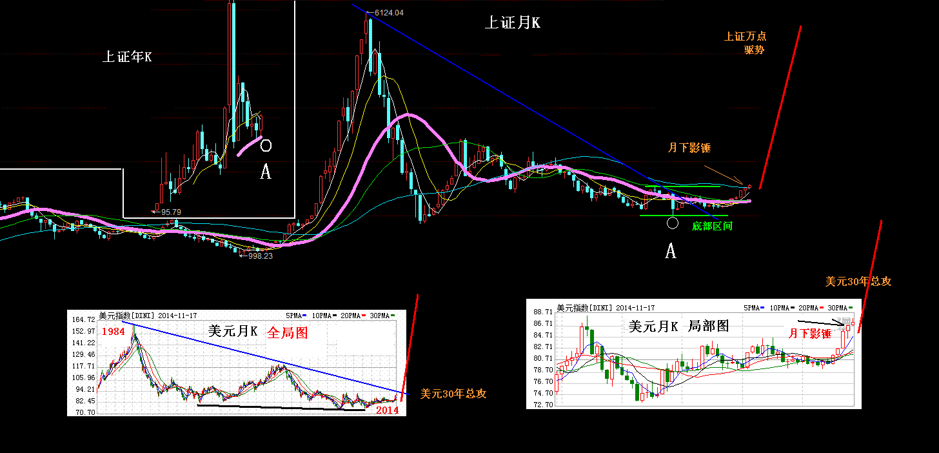
Task: Click the 80.71 axis value
Action: 543,358
